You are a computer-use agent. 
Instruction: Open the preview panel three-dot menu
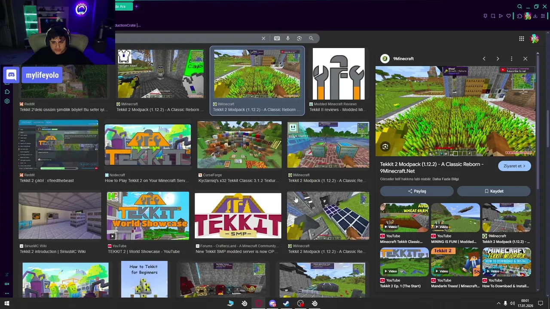coord(511,59)
